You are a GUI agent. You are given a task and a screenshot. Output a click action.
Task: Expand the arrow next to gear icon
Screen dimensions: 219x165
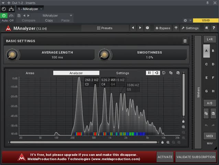[190, 20]
